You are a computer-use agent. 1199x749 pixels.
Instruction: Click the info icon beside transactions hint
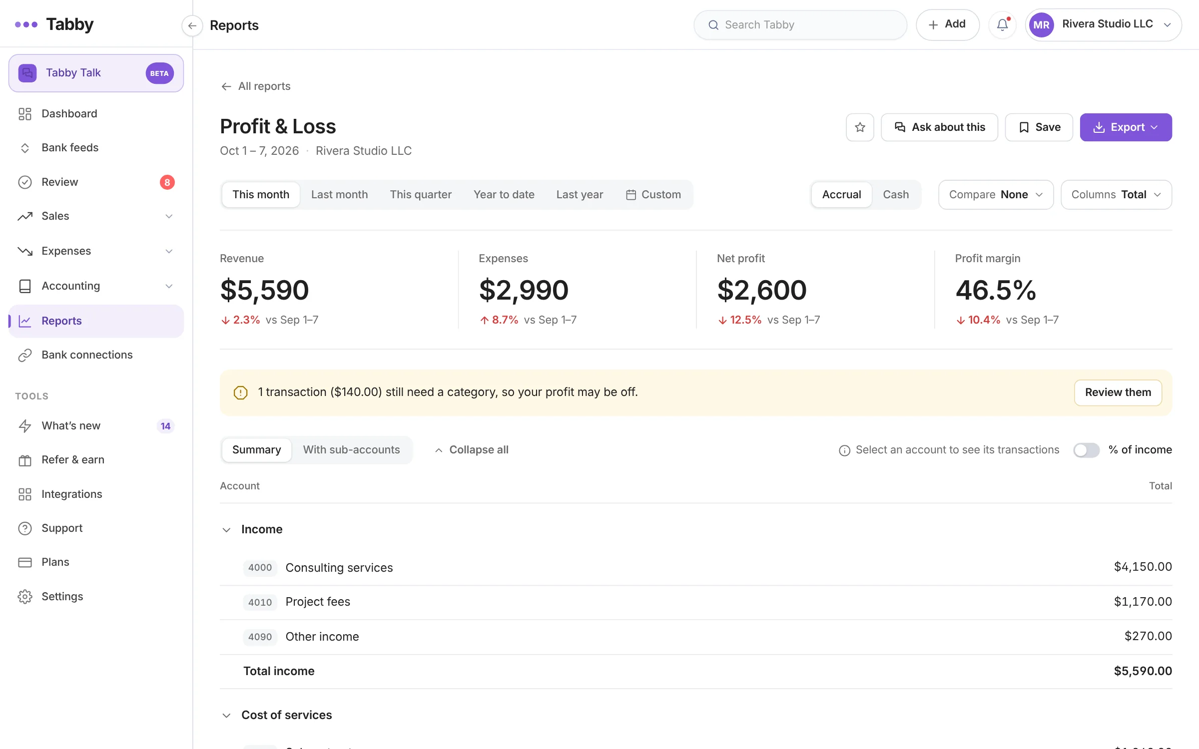click(844, 450)
